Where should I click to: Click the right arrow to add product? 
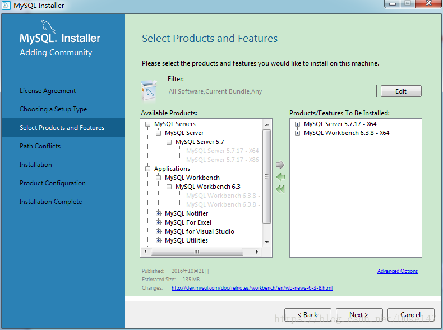(x=280, y=165)
